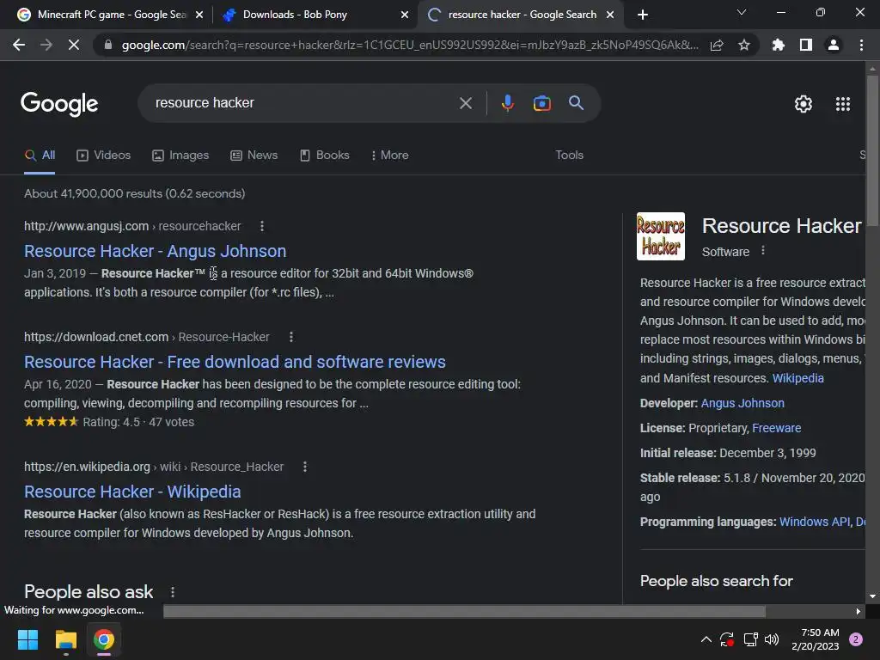The height and width of the screenshot is (660, 880).
Task: Open the notification count badge
Action: (855, 639)
